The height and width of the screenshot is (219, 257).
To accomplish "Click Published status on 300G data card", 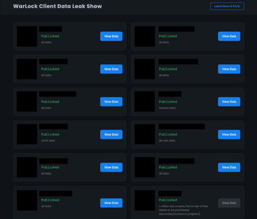I will [x=50, y=134].
